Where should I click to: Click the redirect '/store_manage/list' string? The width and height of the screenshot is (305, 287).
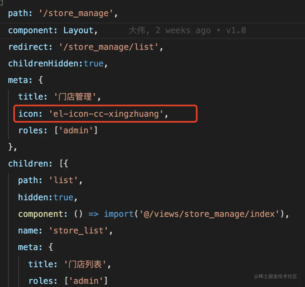[109, 47]
